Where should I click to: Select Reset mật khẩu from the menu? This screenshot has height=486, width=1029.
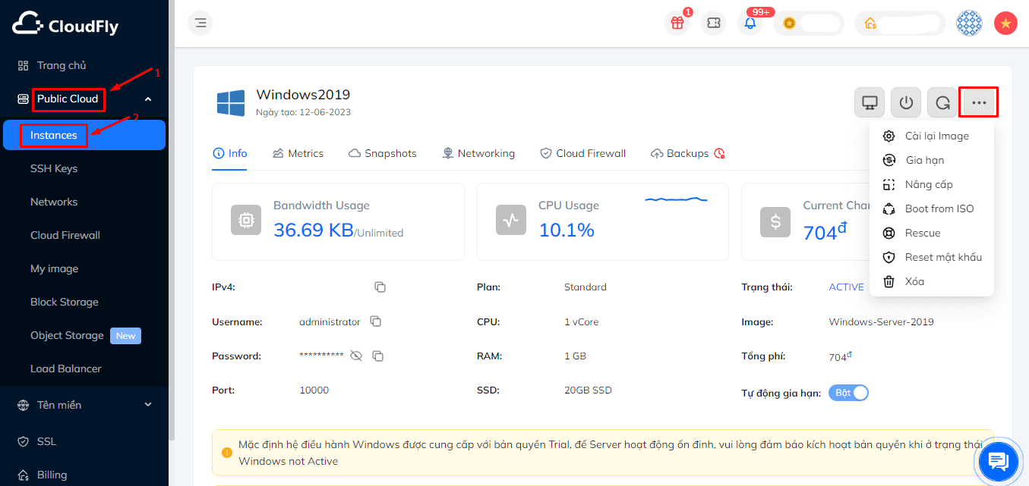tap(942, 257)
